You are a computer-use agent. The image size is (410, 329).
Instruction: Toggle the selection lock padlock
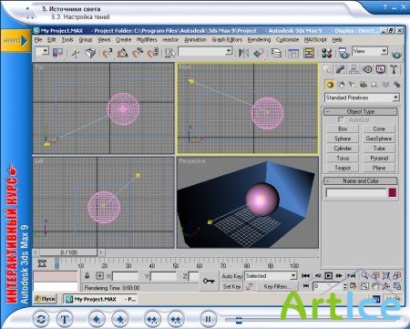(87, 276)
